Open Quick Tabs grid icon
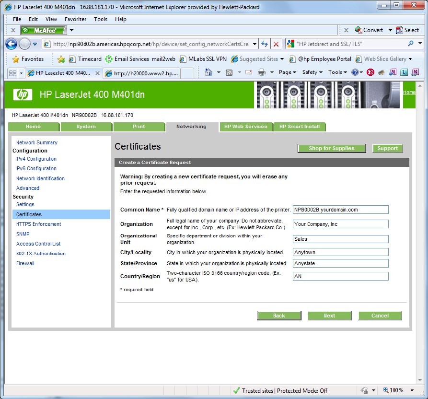Viewport: 428px width, 399px height. point(12,73)
